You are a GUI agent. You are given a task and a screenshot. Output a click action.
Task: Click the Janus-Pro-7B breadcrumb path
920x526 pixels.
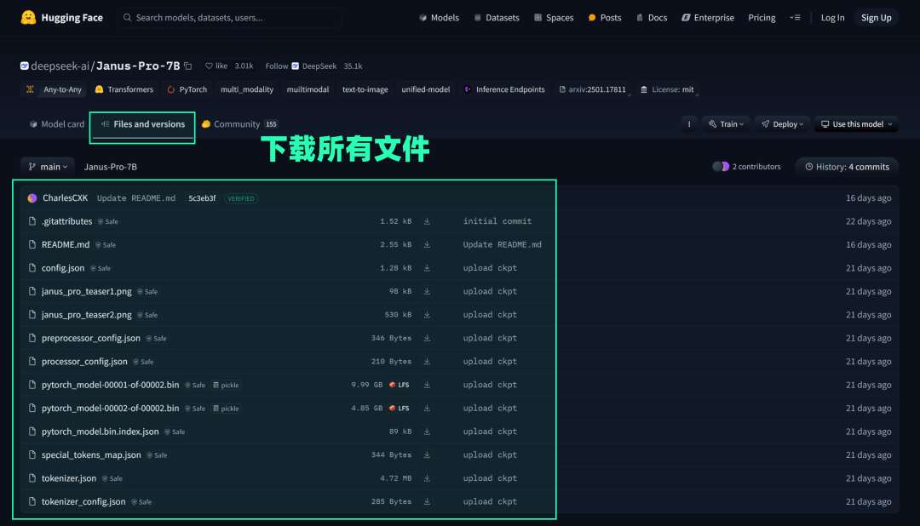pos(110,167)
